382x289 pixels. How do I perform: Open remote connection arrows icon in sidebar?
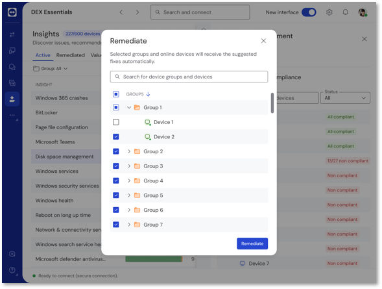[x=12, y=34]
